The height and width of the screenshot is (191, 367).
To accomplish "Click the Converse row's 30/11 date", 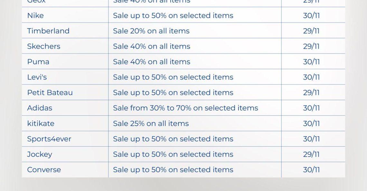I will [x=311, y=169].
